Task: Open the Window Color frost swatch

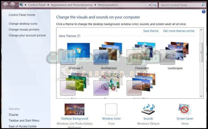Action: coord(111,109)
